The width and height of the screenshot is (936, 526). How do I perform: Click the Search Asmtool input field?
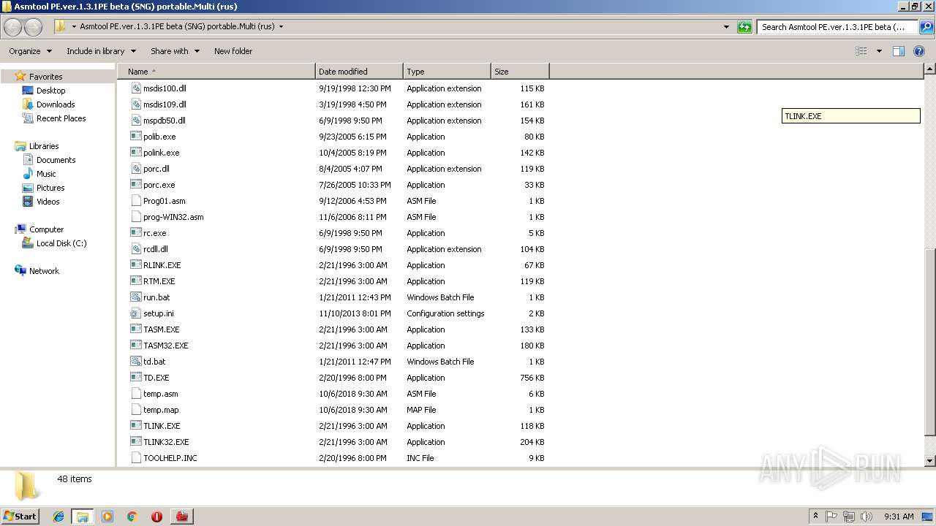[837, 27]
